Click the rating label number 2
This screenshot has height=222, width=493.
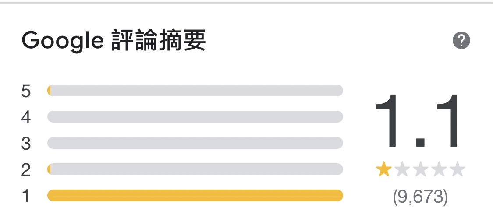pyautogui.click(x=26, y=170)
